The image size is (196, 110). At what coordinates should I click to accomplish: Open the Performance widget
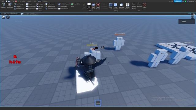point(50,4)
